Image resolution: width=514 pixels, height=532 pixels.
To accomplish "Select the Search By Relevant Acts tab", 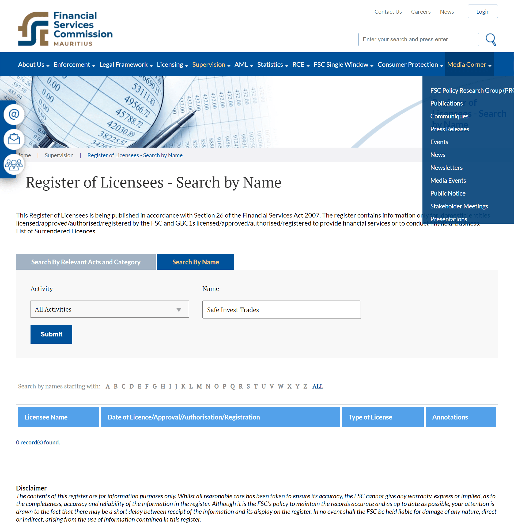I will click(85, 262).
